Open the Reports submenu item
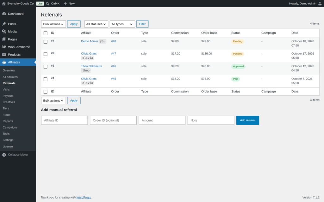The width and height of the screenshot is (324, 202). tap(8, 121)
